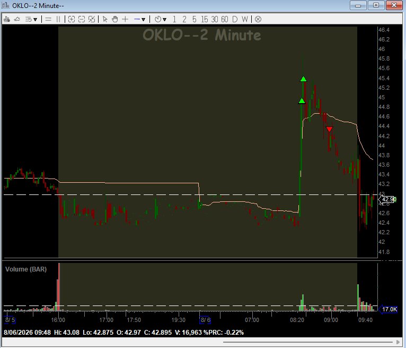Image resolution: width=406 pixels, height=348 pixels.
Task: Switch to the Daily (D) timeframe
Action: (x=235, y=19)
